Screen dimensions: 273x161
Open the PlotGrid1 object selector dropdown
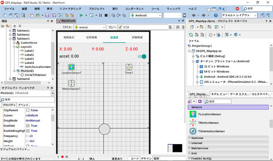(x=53, y=93)
